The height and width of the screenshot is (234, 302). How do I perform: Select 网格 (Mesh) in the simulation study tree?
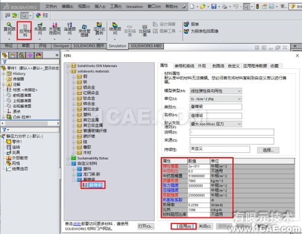pos(16,163)
